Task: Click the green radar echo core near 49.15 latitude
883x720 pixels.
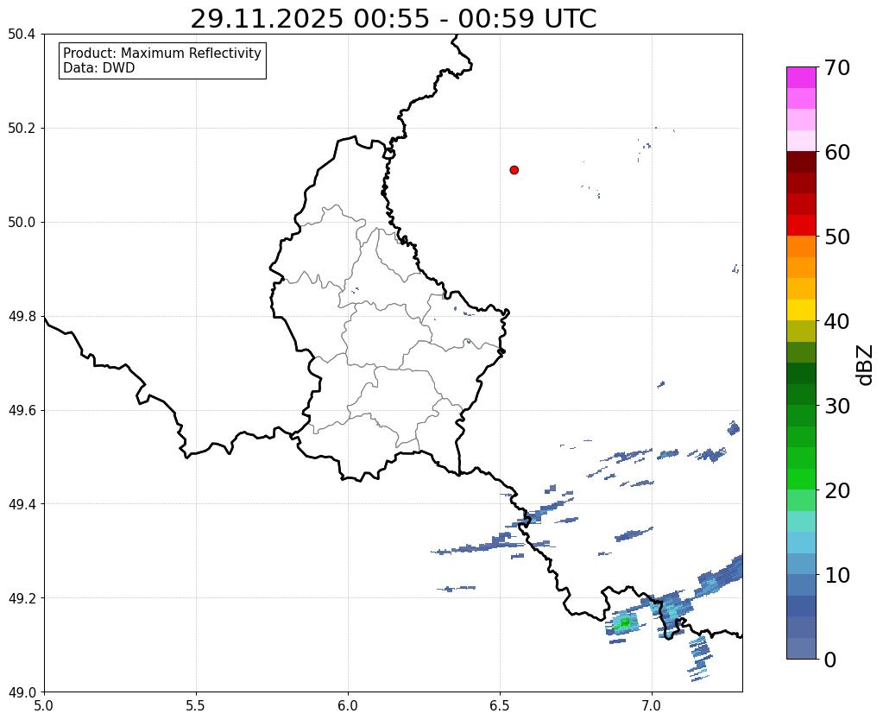Action: 625,622
